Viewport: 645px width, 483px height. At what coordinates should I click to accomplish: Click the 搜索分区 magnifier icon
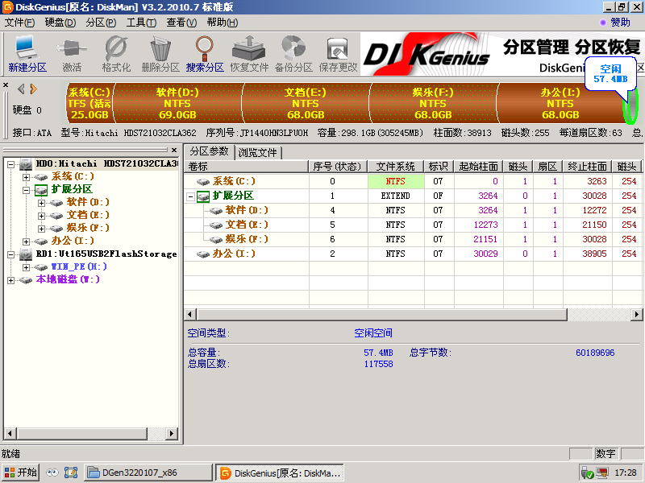pos(205,54)
